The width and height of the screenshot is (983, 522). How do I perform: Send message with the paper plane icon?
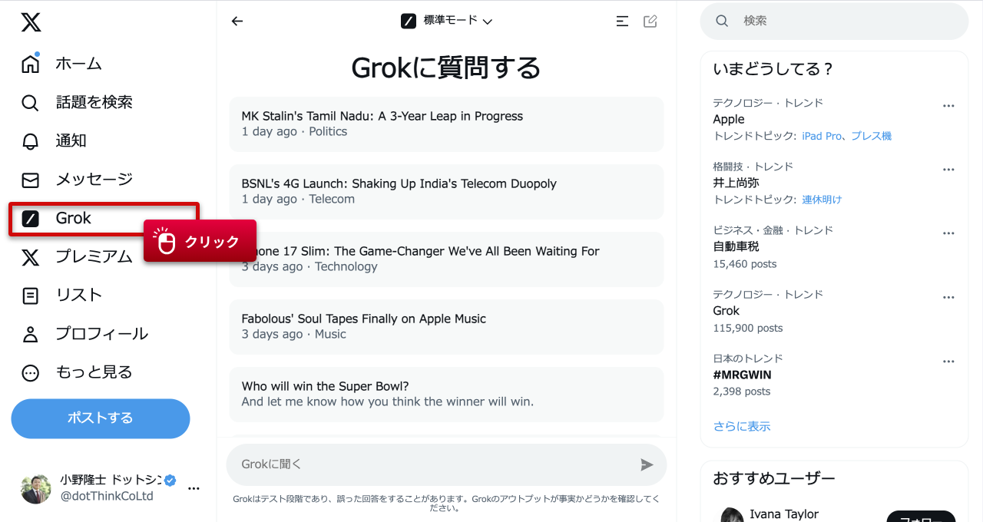pos(645,464)
